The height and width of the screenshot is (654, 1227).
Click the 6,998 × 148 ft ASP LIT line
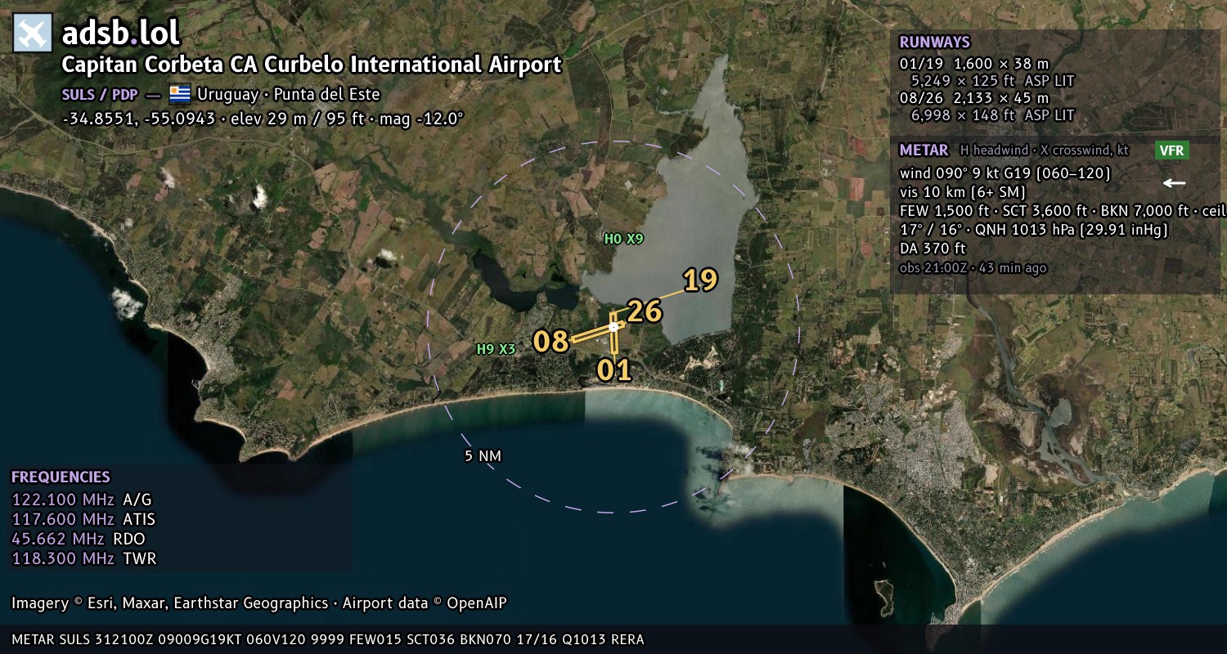pos(992,115)
